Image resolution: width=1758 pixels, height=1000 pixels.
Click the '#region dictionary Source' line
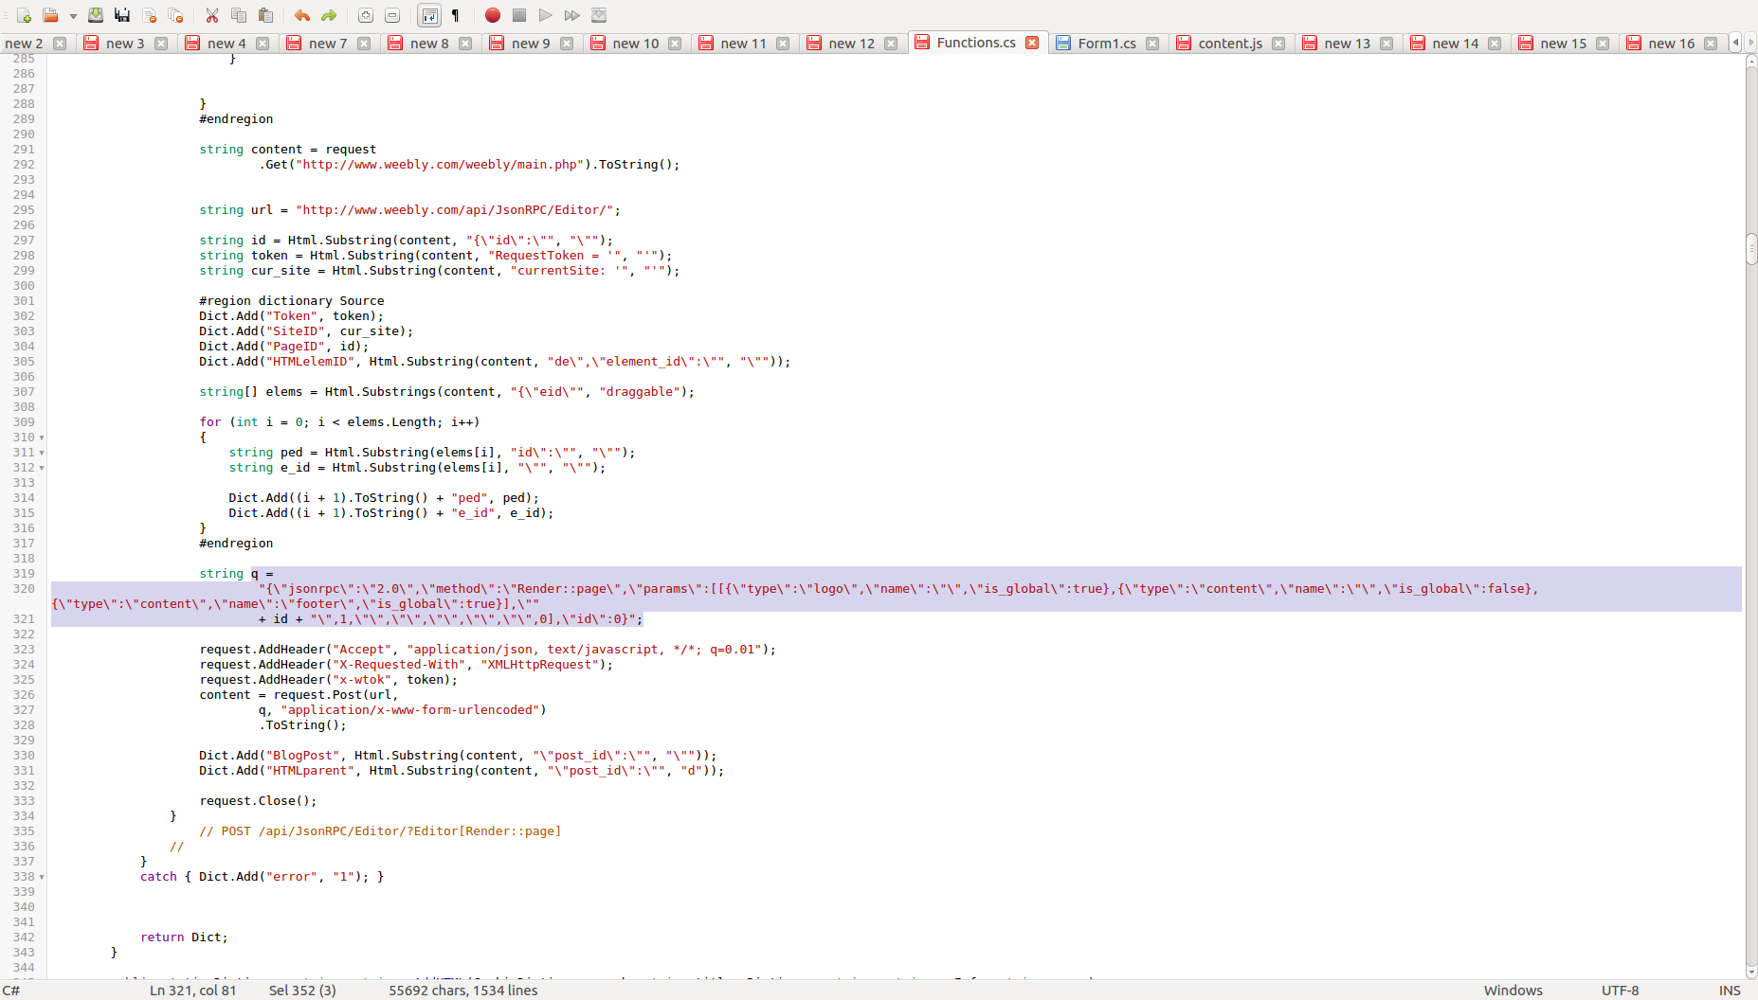point(292,301)
